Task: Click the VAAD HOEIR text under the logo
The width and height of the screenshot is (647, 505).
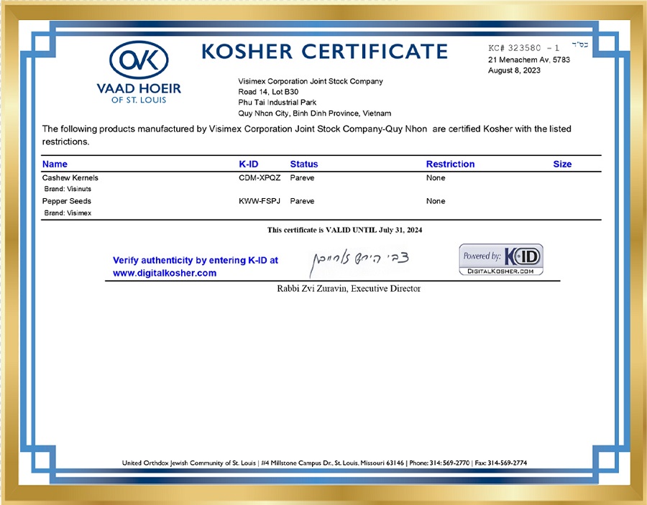Action: pyautogui.click(x=139, y=88)
